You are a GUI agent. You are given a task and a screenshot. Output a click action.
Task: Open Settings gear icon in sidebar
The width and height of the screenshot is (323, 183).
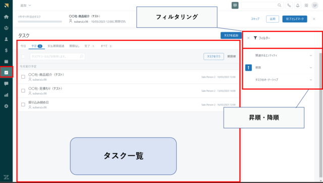pos(6,106)
